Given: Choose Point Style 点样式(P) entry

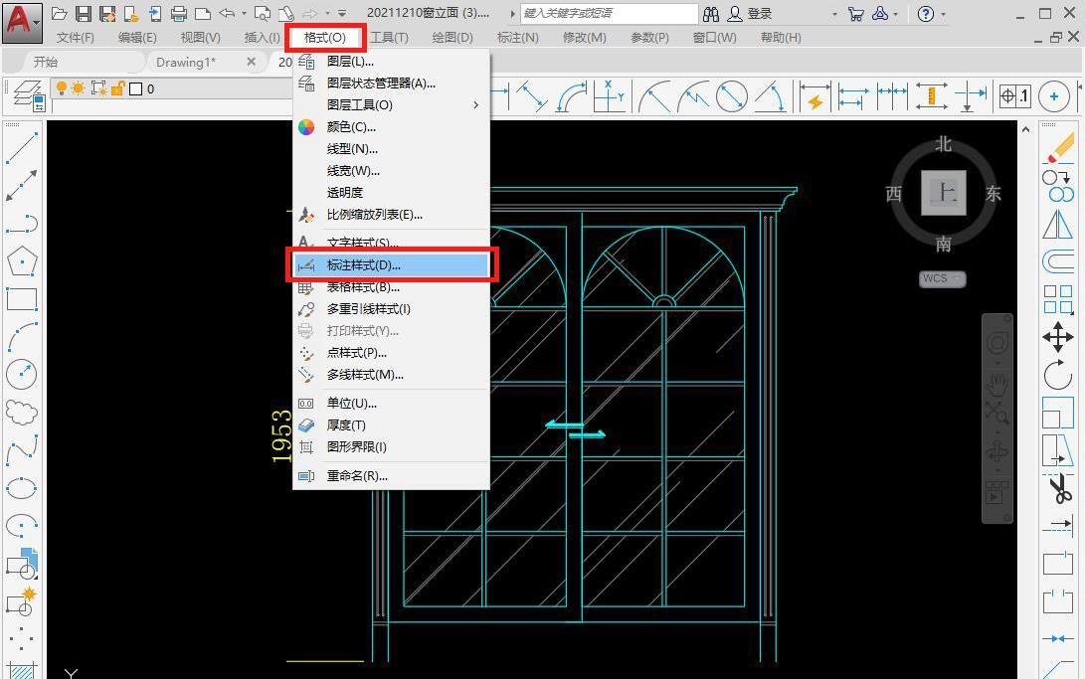Looking at the screenshot, I should 391,353.
